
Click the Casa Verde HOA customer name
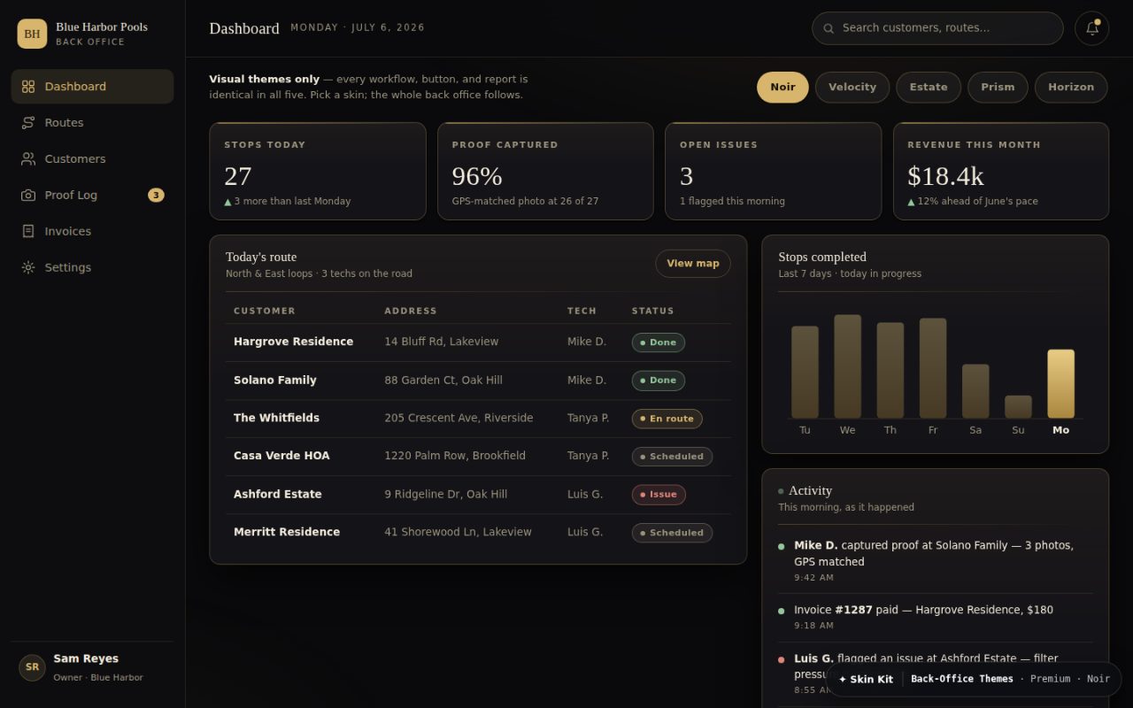pos(281,456)
